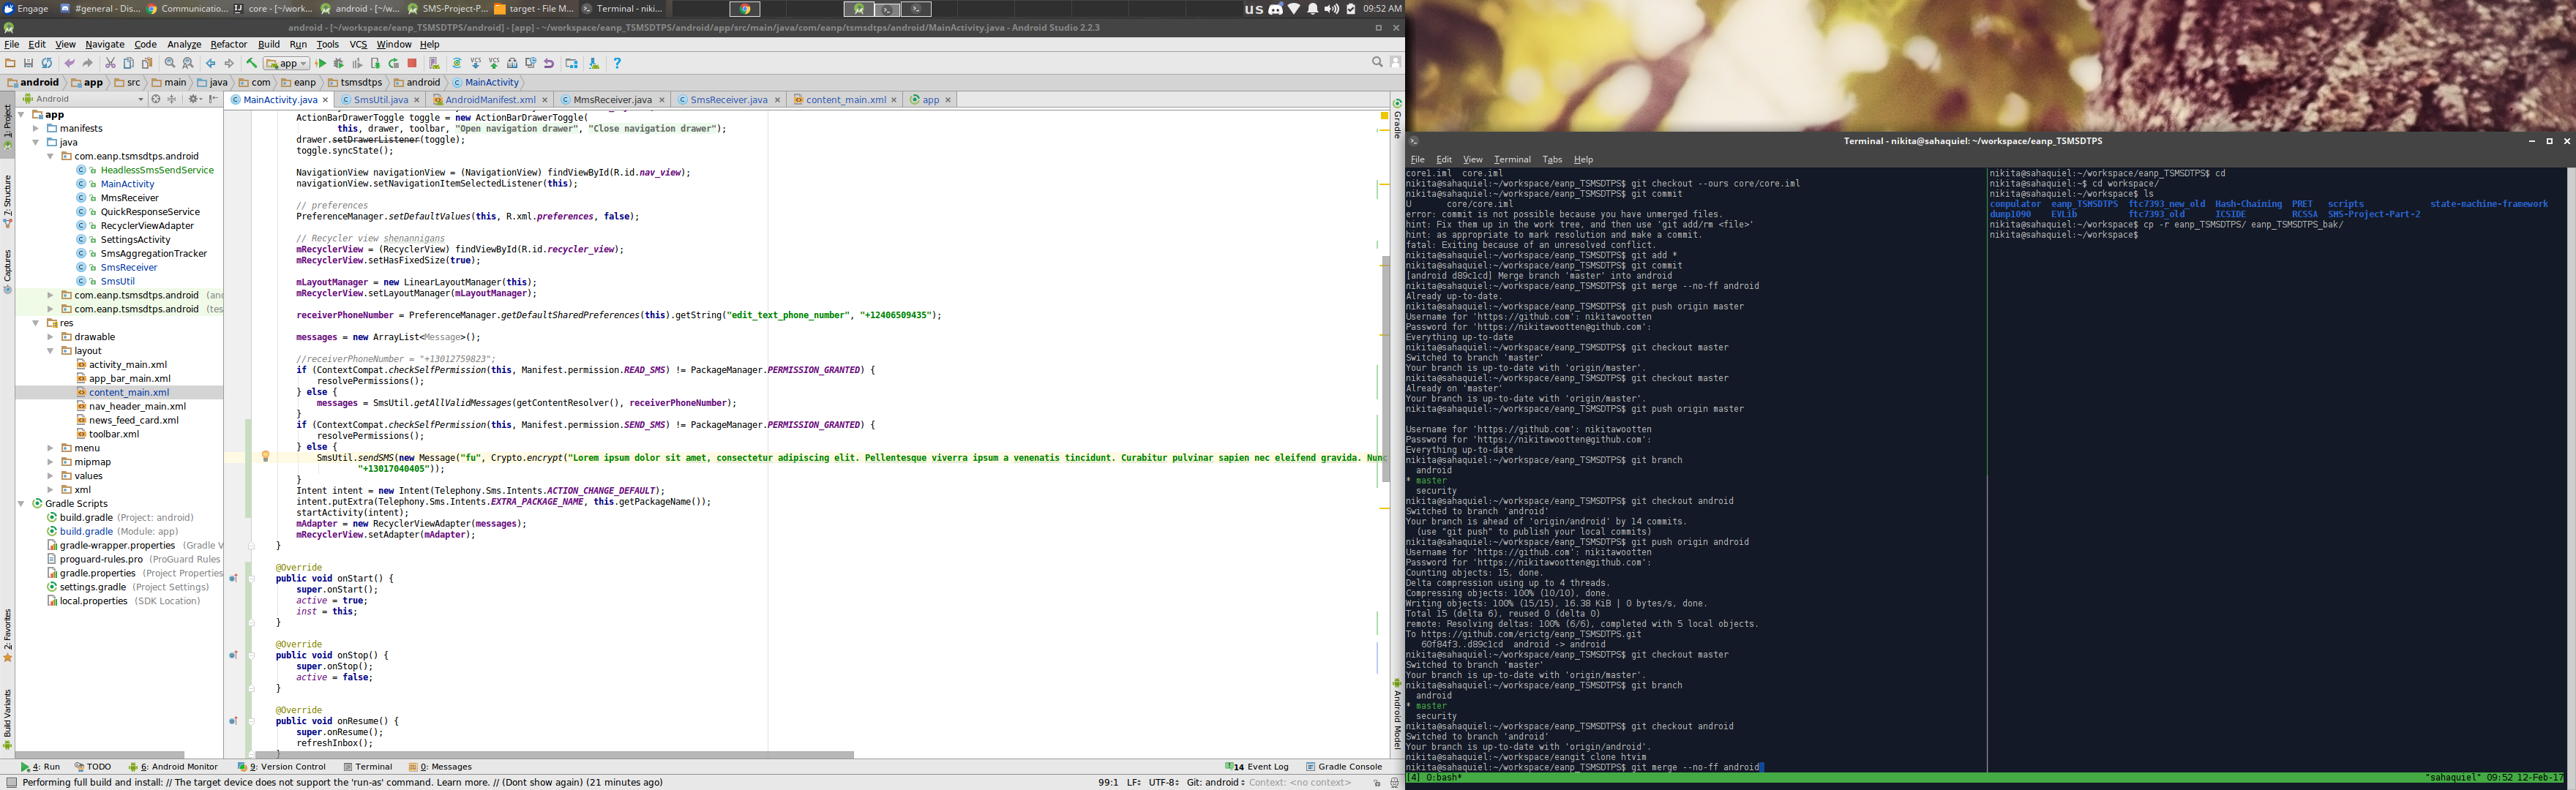This screenshot has width=2576, height=790.
Task: Open the app run configuration dropdown
Action: (287, 63)
